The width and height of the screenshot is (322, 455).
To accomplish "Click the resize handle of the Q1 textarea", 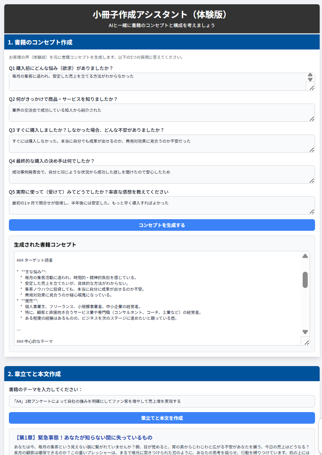I will (x=312, y=88).
